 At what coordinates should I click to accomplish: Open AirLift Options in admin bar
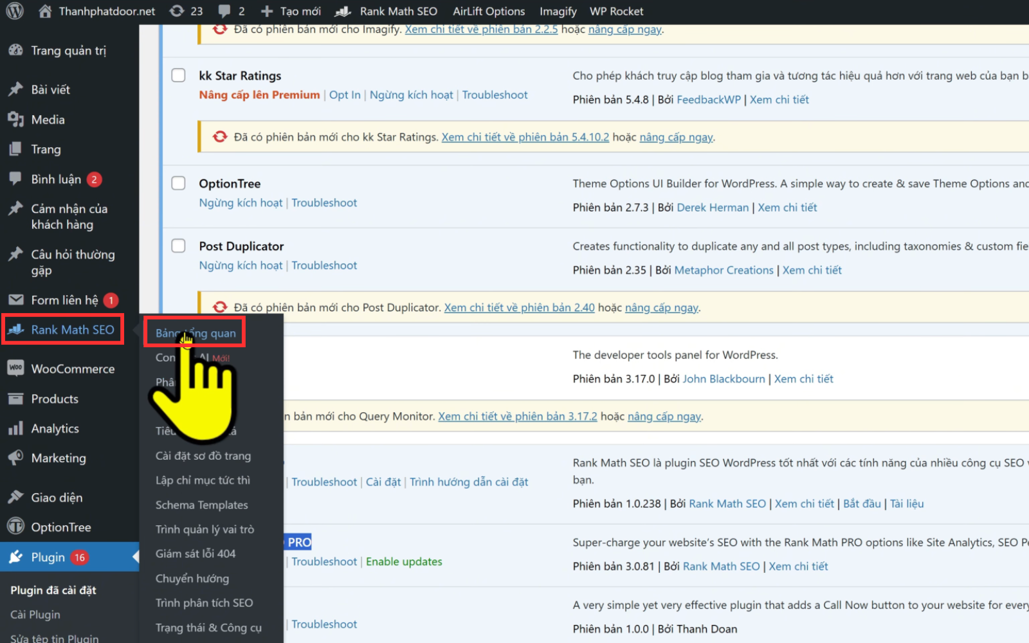click(x=489, y=11)
